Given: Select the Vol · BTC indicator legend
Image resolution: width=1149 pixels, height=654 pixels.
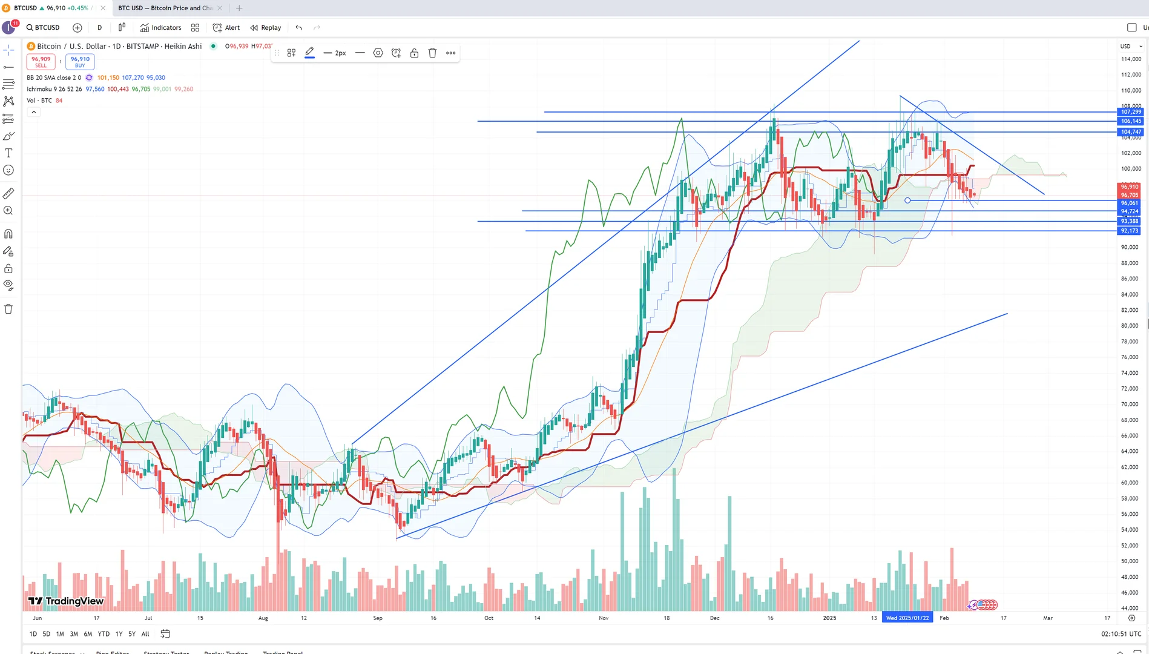Looking at the screenshot, I should click(x=39, y=101).
